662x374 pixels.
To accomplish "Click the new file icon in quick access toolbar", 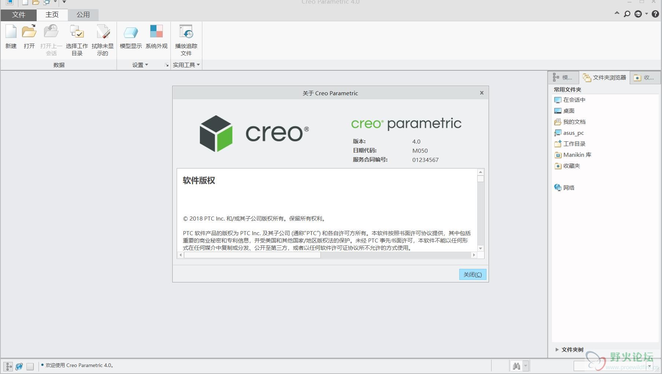I will click(x=25, y=2).
